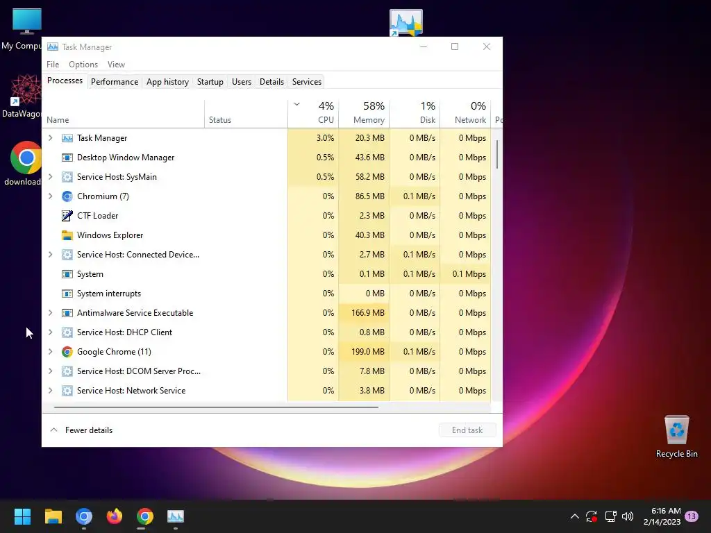
Task: Open Firefox from the taskbar
Action: pos(115,516)
